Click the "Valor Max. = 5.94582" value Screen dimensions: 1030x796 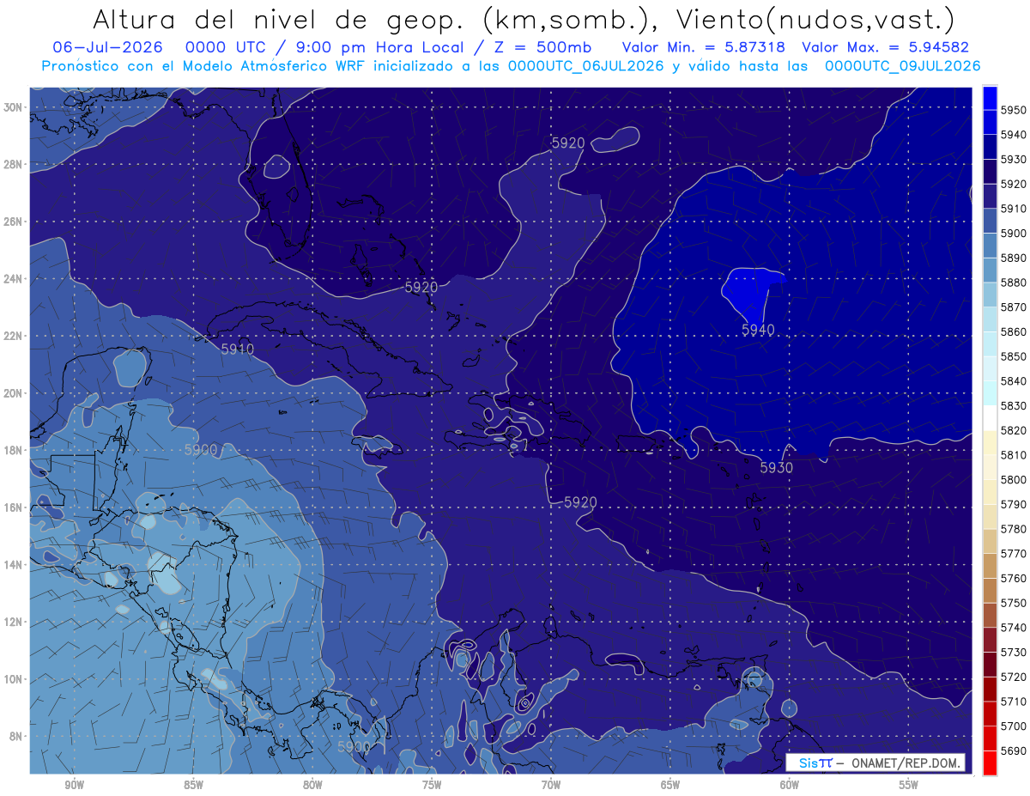coord(886,46)
